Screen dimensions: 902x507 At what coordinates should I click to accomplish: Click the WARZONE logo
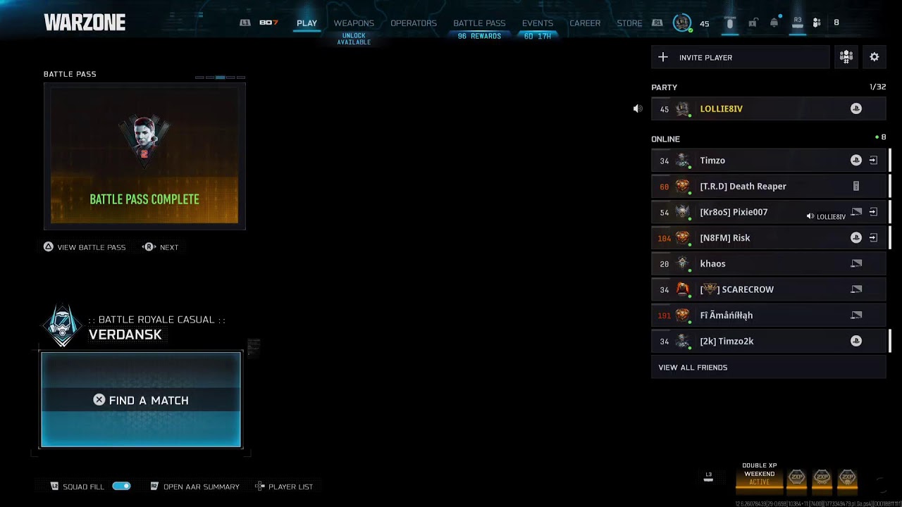[x=85, y=23]
